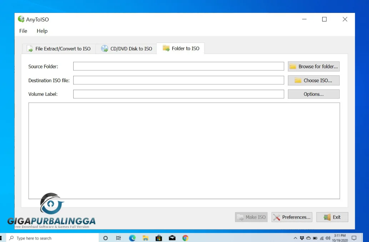Switch to File Extract/Convert to ISO tab
Screen dimensions: 369x242
click(x=59, y=49)
